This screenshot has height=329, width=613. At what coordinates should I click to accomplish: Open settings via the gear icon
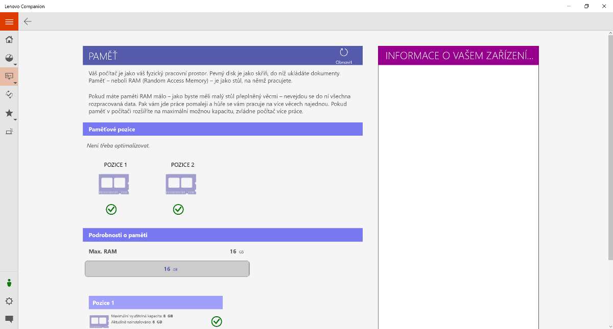pyautogui.click(x=9, y=301)
